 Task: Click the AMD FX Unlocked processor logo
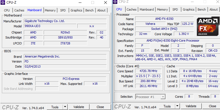pos(208,26)
